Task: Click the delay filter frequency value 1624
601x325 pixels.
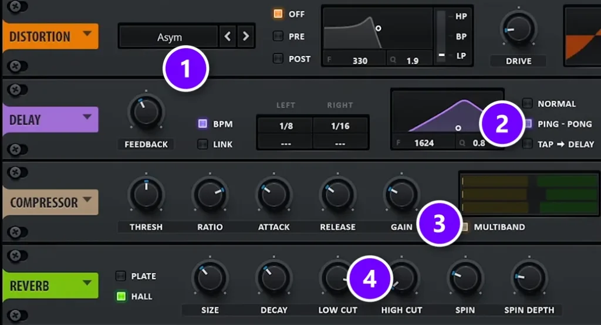Action: (424, 143)
